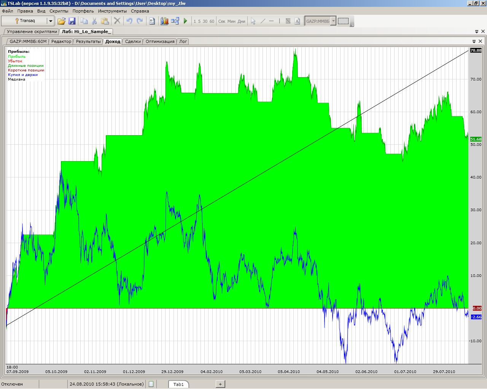
Task: Select the cursor pointer tool
Action: click(x=253, y=21)
